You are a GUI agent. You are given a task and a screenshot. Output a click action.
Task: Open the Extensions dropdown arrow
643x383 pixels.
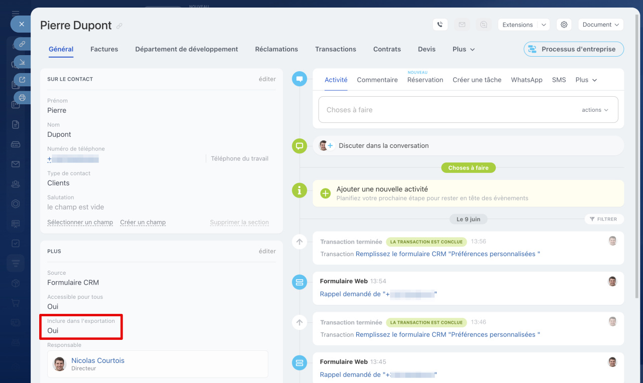(544, 25)
